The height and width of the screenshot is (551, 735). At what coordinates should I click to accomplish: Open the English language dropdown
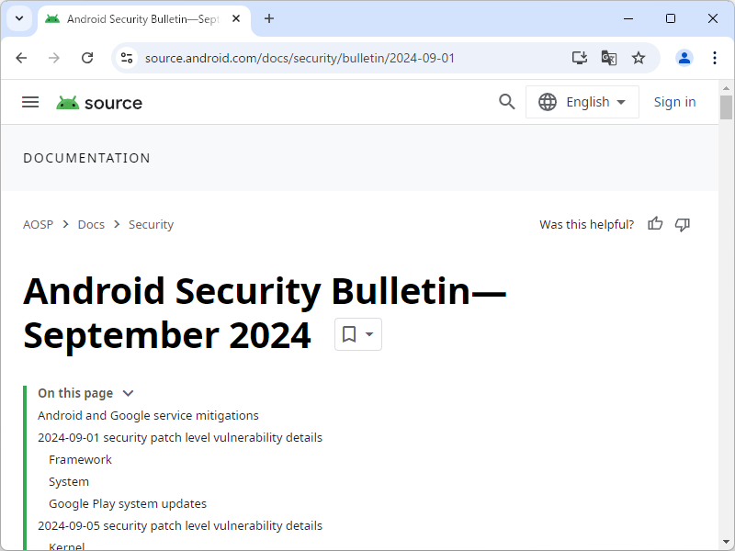pos(582,102)
